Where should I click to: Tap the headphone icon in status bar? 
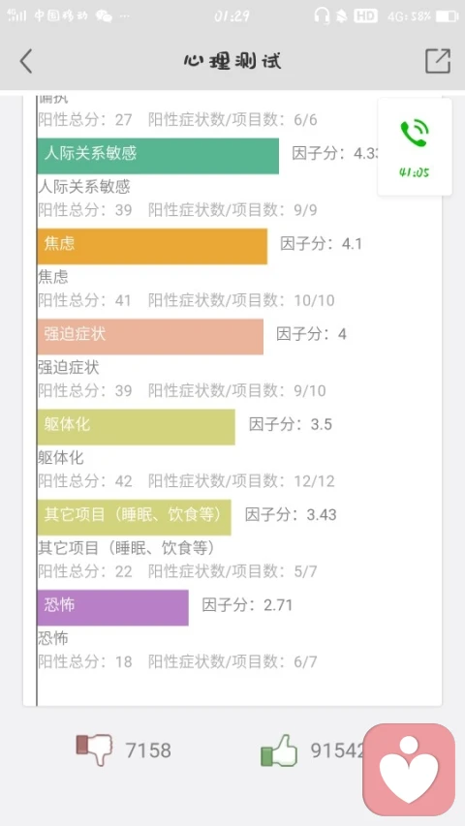coord(322,15)
